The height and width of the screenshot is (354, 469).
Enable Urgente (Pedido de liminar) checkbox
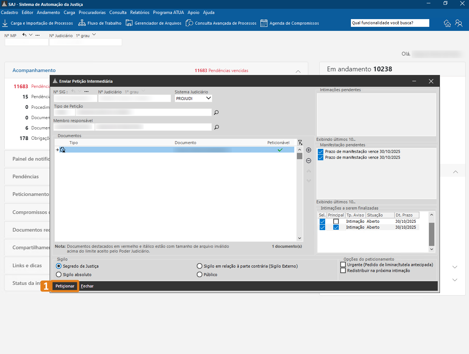[x=343, y=265]
